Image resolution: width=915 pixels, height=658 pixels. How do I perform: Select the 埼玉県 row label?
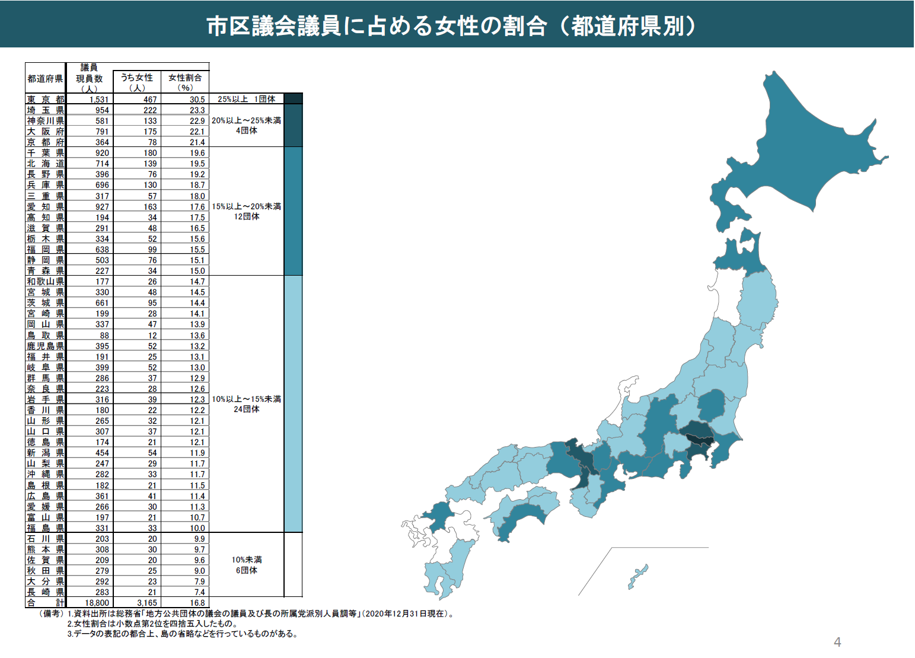(x=45, y=110)
